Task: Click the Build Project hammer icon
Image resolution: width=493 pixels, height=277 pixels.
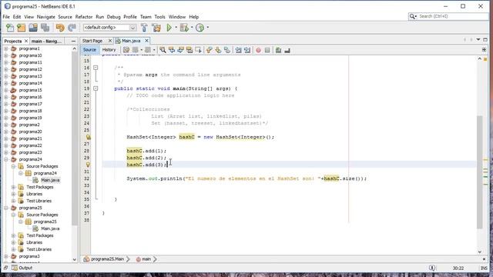Action: click(144, 28)
